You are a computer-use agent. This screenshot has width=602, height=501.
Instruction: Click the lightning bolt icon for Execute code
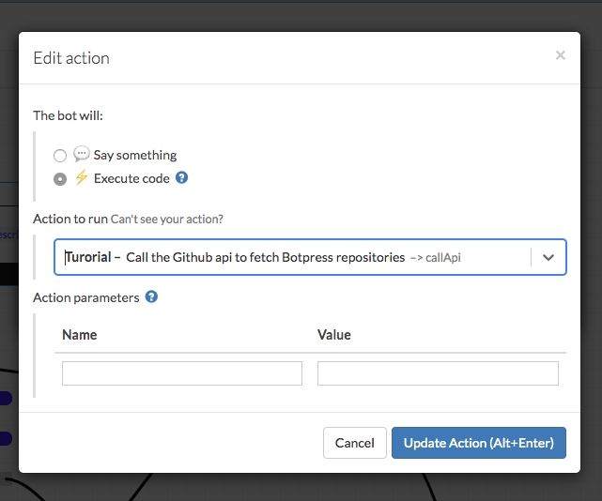coord(82,178)
